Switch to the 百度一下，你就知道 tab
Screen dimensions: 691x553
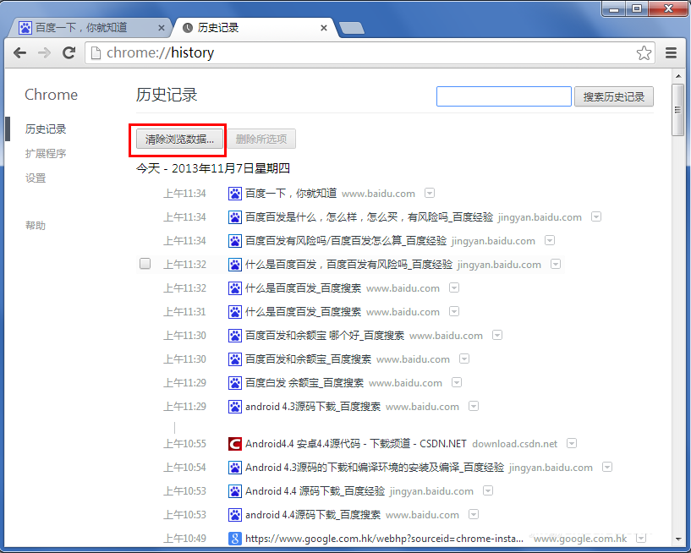(90, 28)
